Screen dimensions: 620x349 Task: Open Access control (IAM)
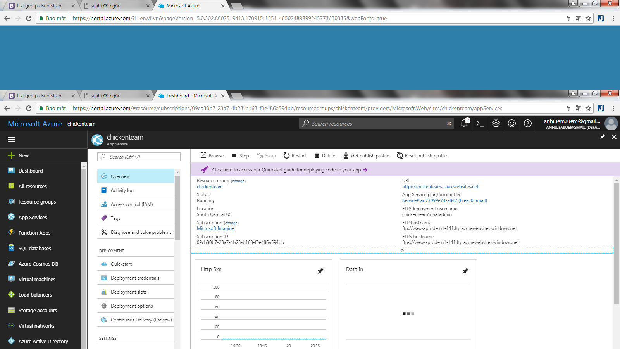click(x=136, y=204)
